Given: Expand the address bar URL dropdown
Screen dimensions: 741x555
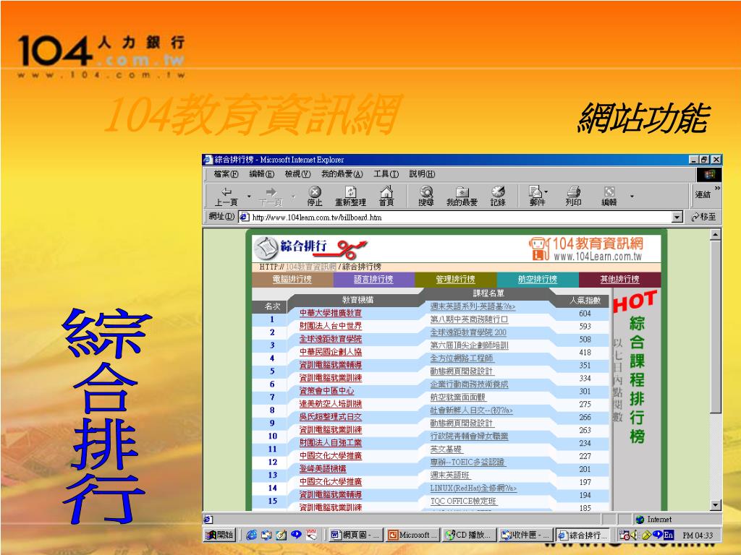Looking at the screenshot, I should 677,217.
